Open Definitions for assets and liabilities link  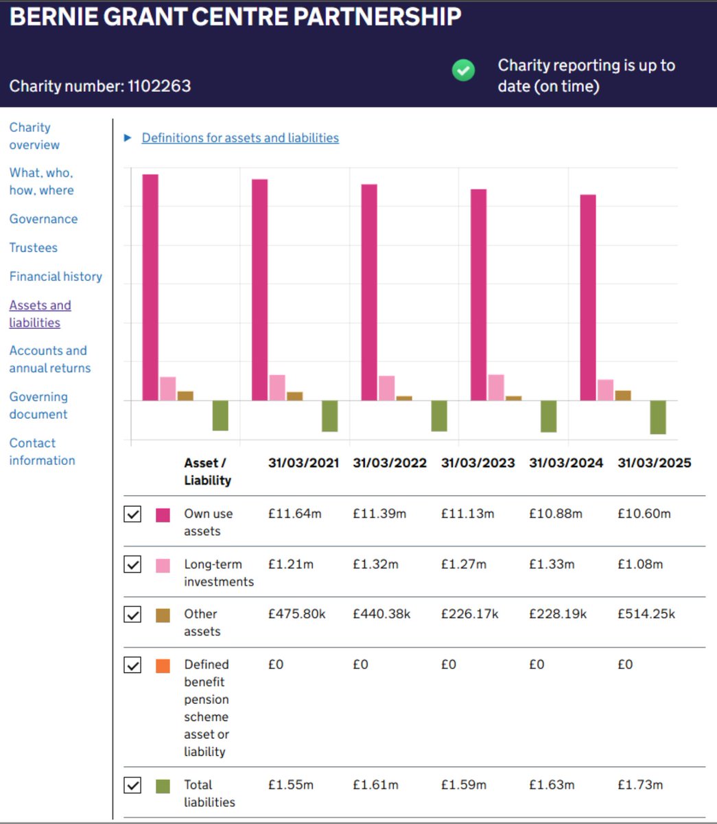(240, 138)
